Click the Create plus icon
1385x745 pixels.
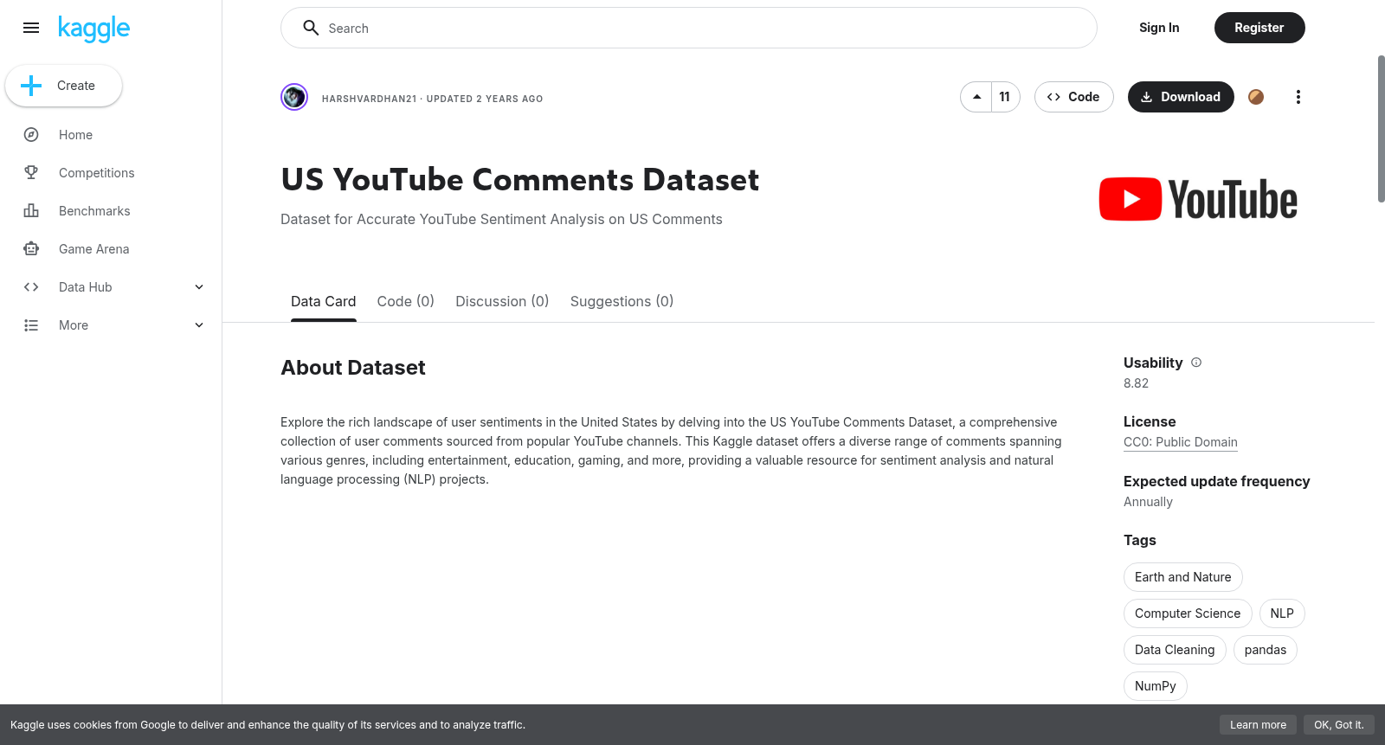pyautogui.click(x=31, y=86)
